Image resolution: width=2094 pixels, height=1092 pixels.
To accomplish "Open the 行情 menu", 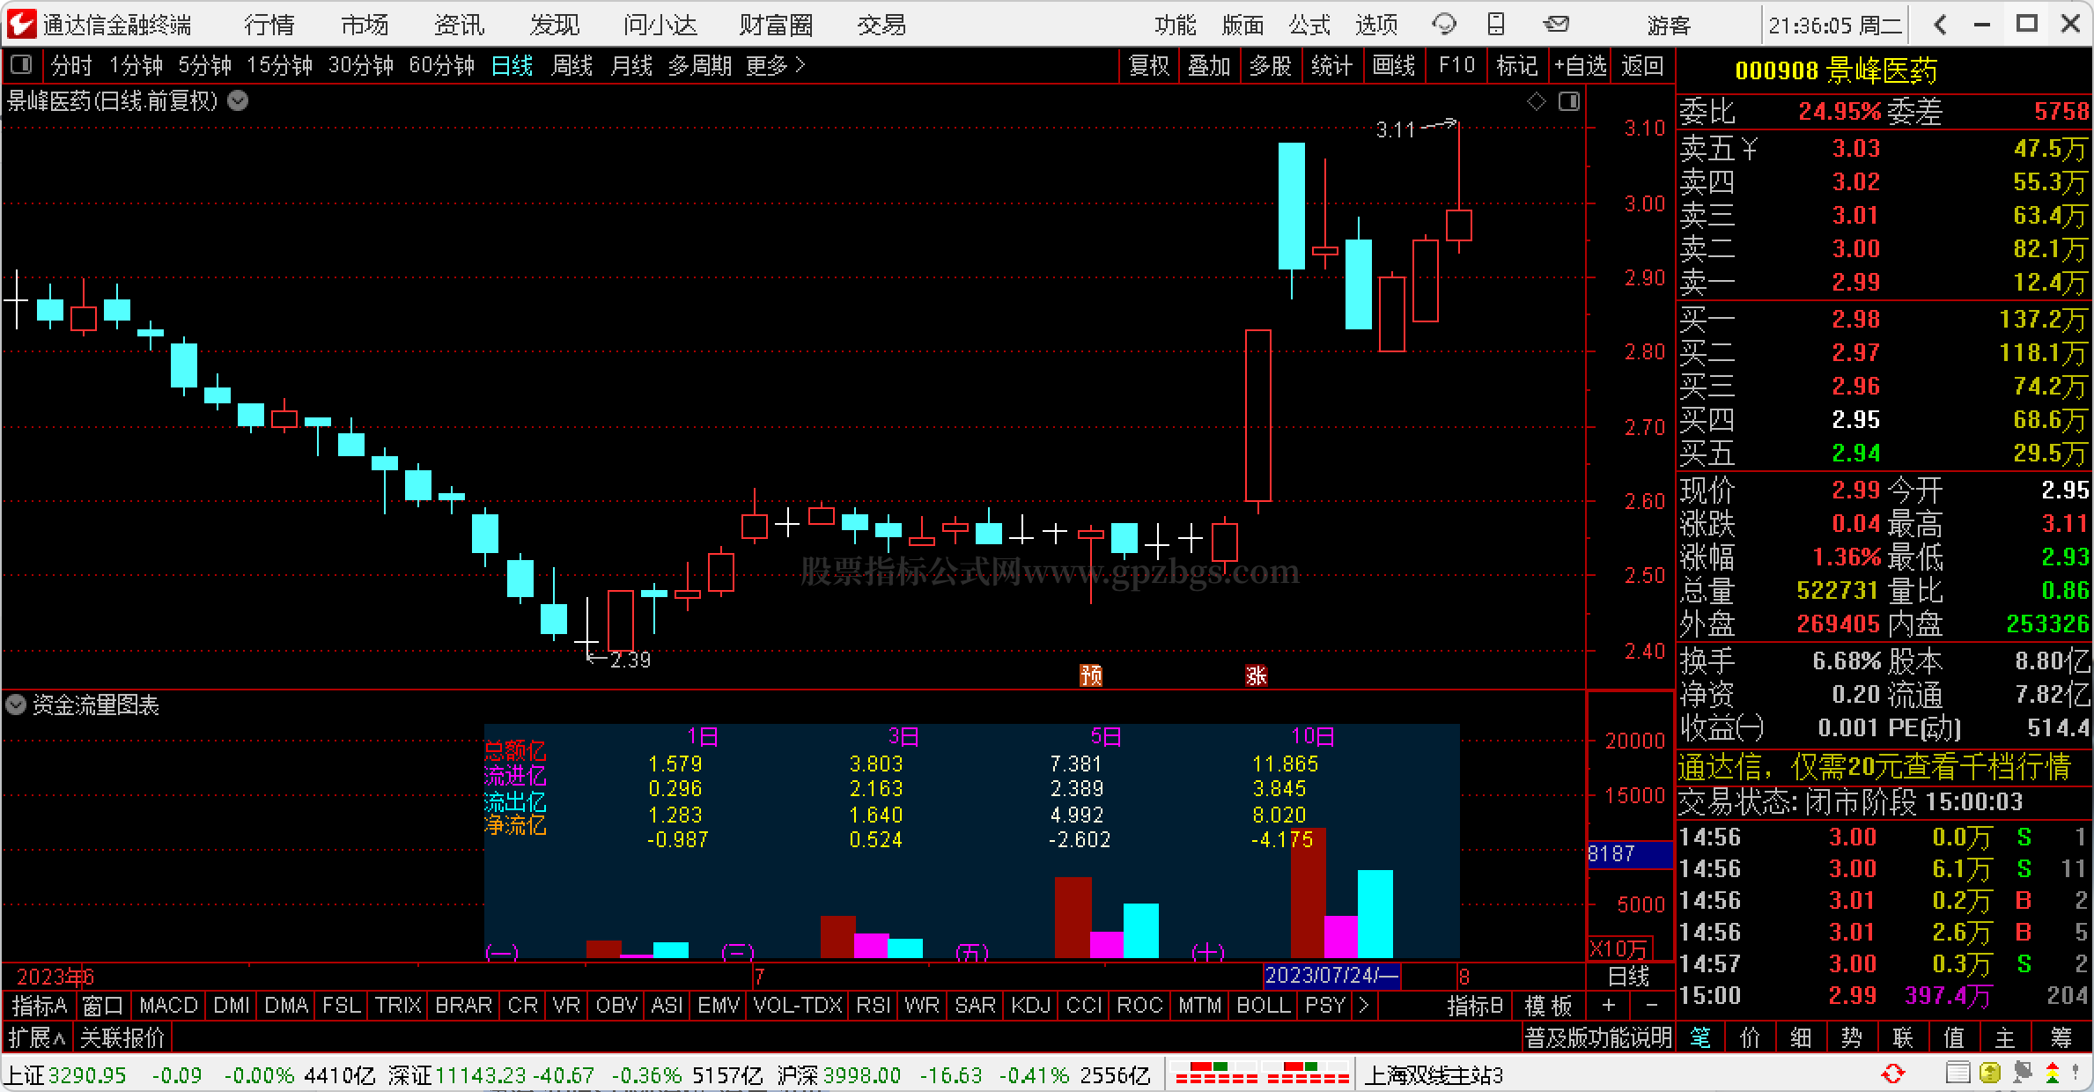I will (269, 25).
